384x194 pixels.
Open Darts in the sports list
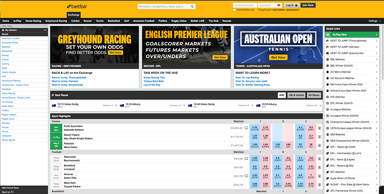click(x=4, y=68)
